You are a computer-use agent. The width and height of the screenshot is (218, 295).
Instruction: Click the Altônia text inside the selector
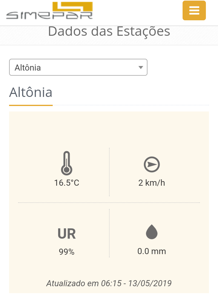pos(28,68)
